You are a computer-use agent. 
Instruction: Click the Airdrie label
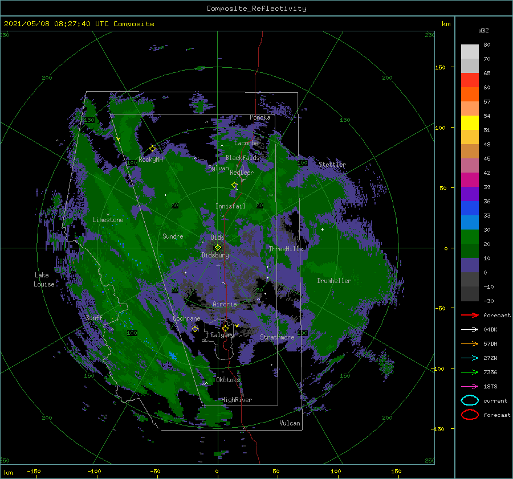pyautogui.click(x=225, y=304)
